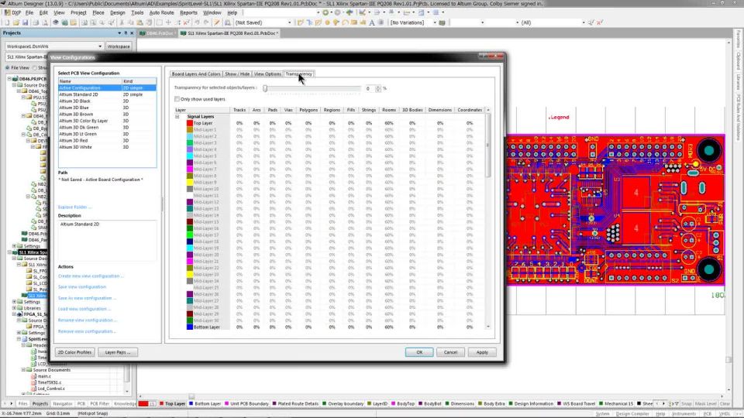Click the New document toolbar icon

pos(7,22)
